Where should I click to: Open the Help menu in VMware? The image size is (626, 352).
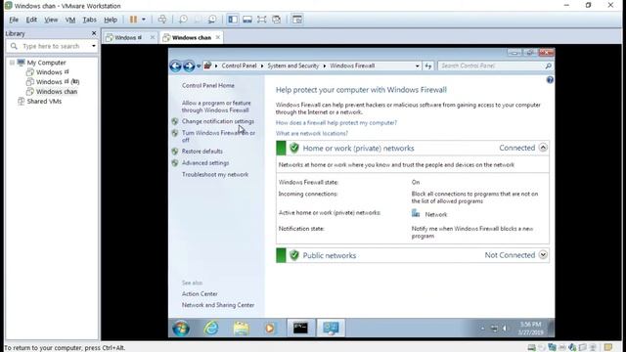(111, 20)
